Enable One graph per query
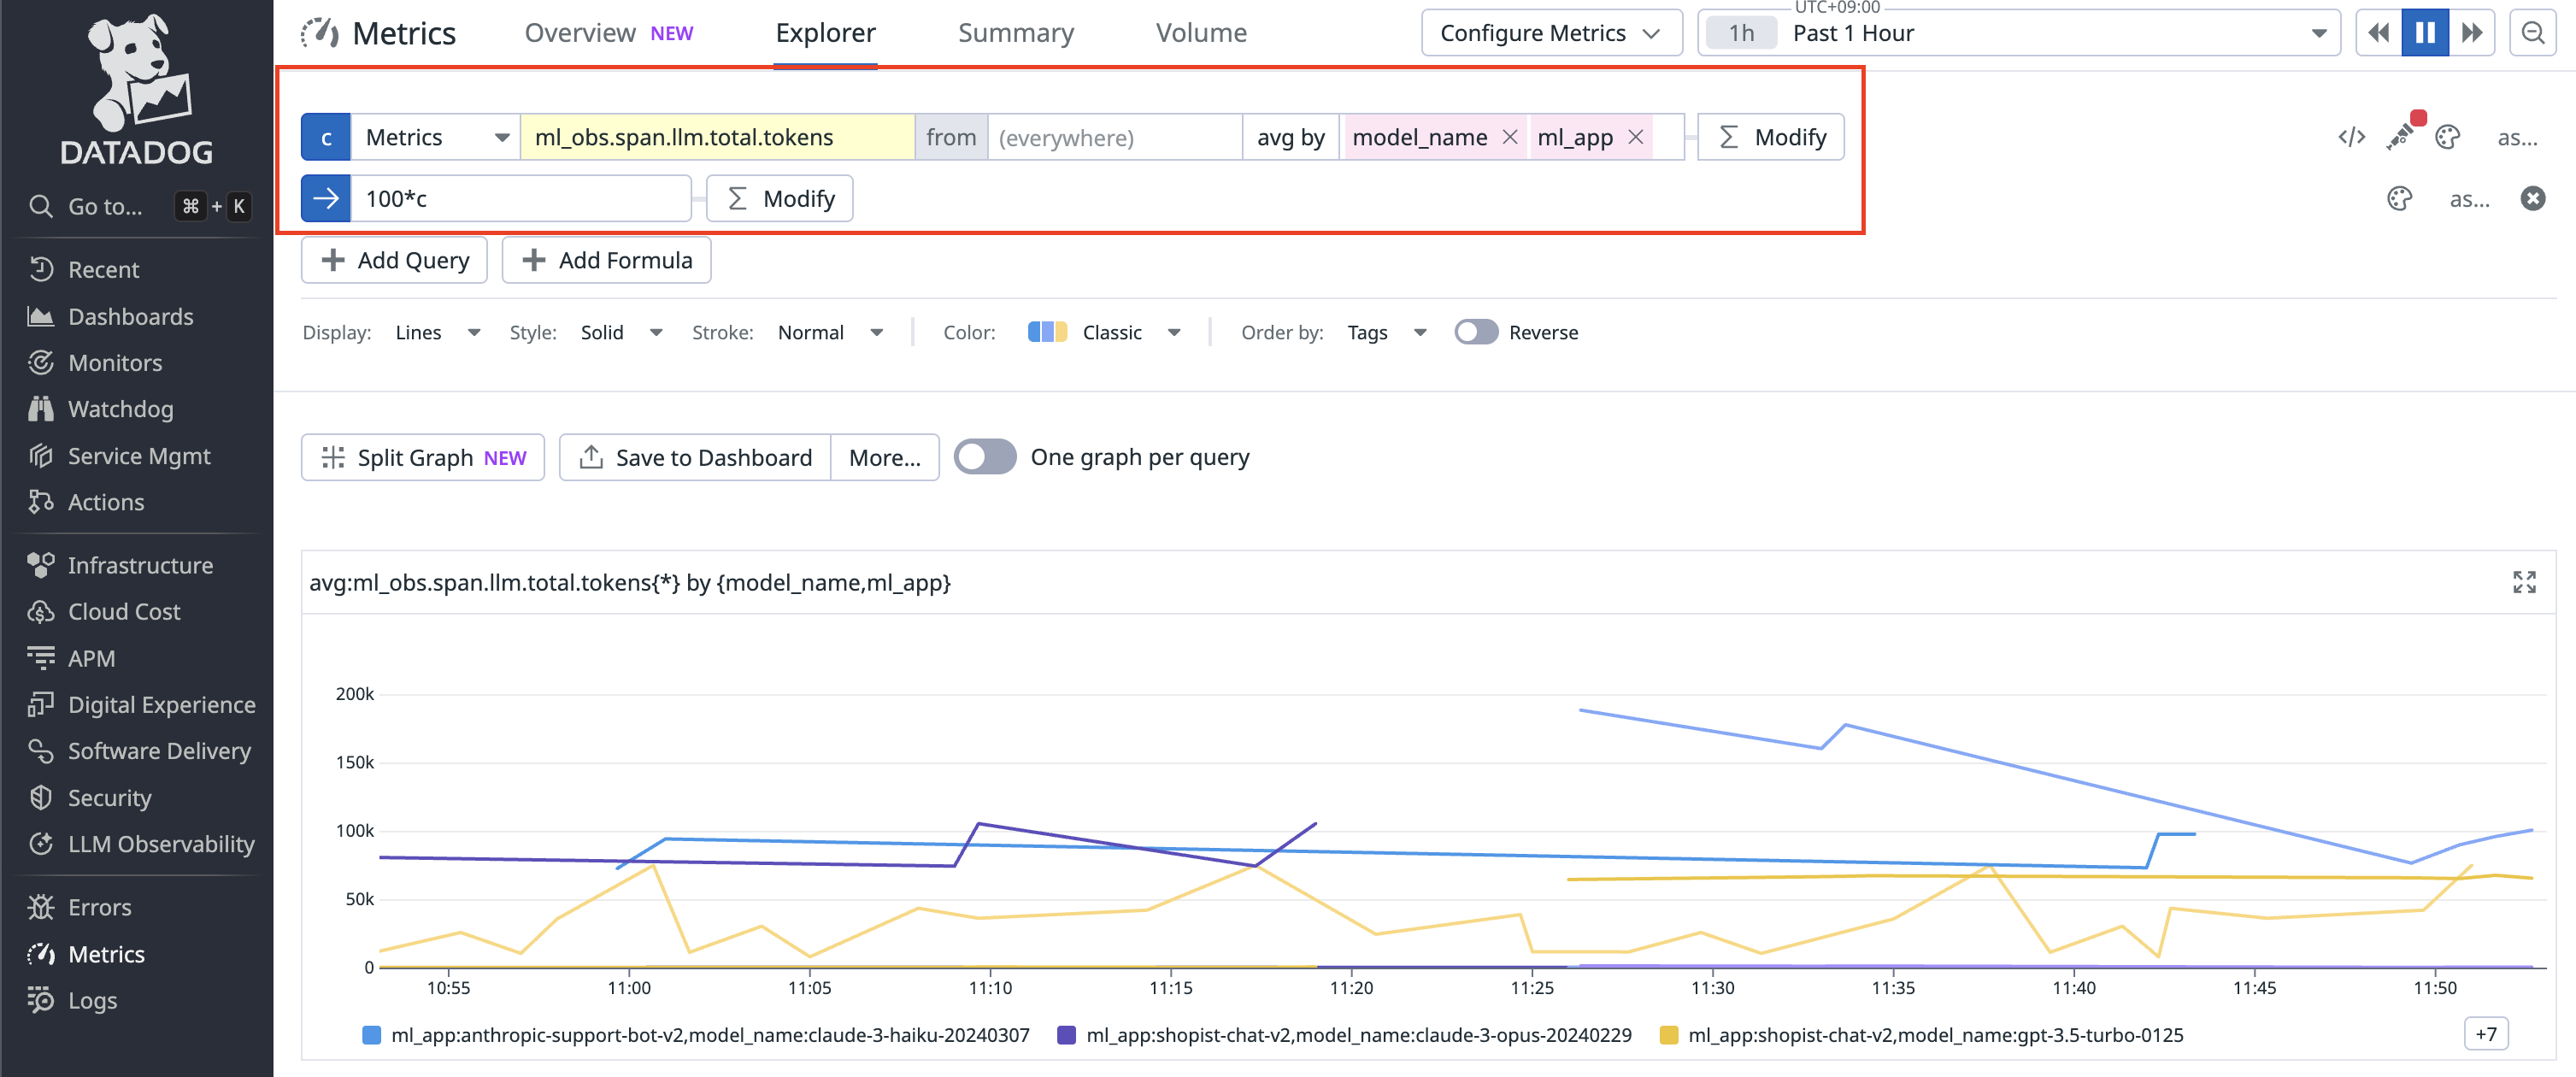The height and width of the screenshot is (1077, 2576). coord(984,457)
